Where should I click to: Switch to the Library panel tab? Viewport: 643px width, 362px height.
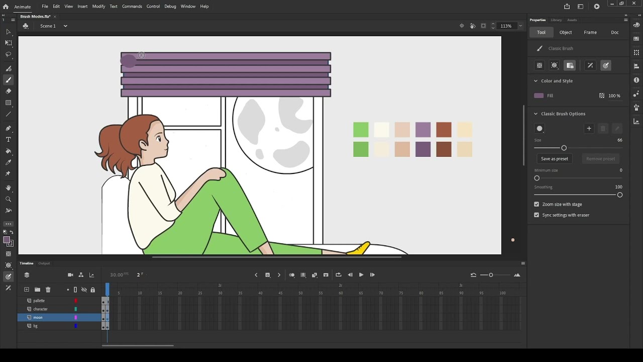coord(556,20)
